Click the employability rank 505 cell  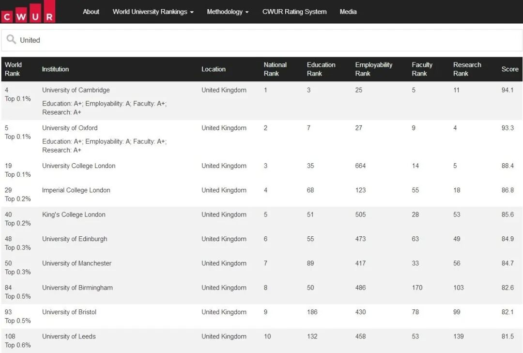click(360, 215)
